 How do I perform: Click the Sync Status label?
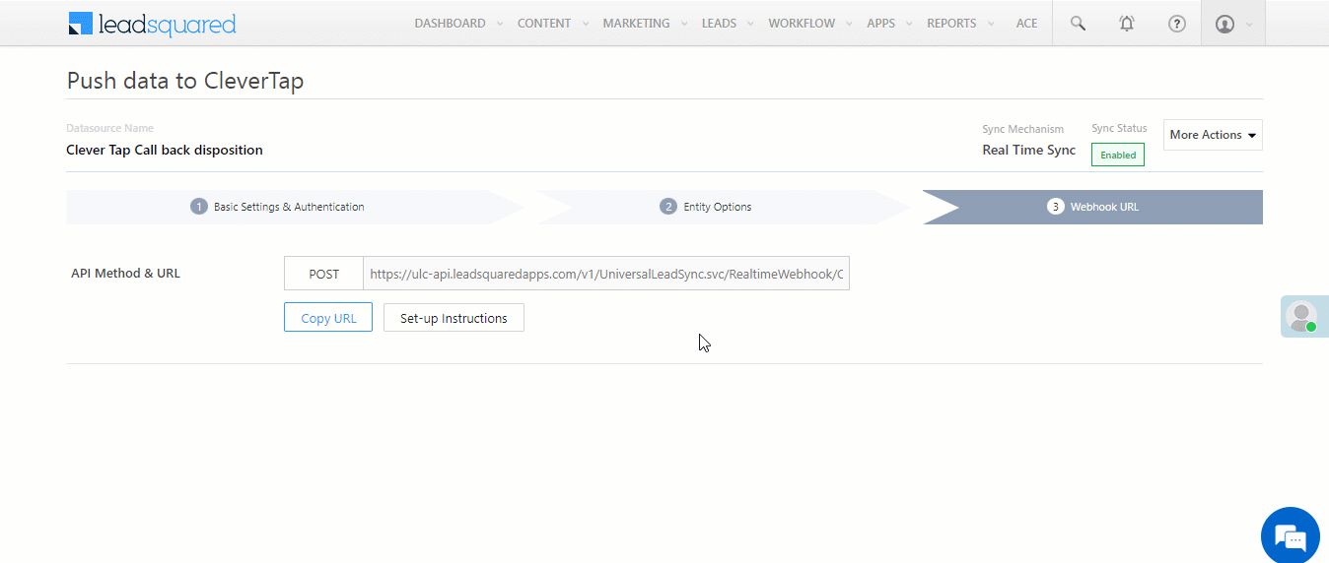pos(1119,128)
